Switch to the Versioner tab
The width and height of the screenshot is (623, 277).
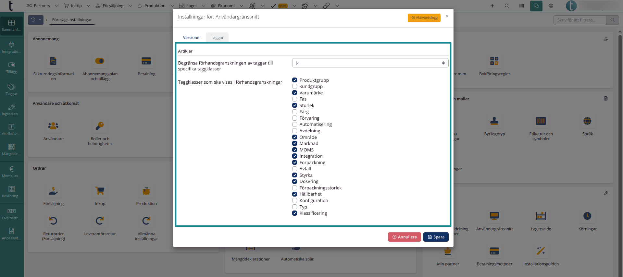(x=192, y=38)
